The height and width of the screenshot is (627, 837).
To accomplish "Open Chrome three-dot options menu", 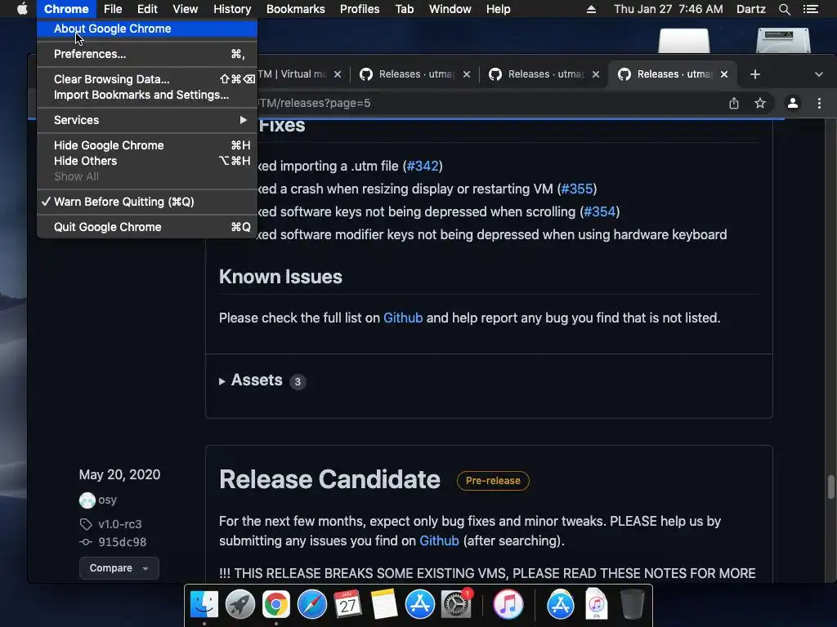I will [819, 103].
